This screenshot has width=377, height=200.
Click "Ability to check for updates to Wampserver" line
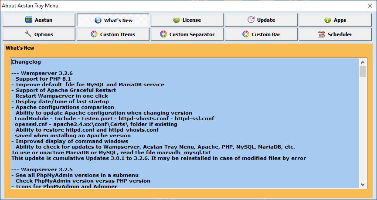click(x=153, y=147)
